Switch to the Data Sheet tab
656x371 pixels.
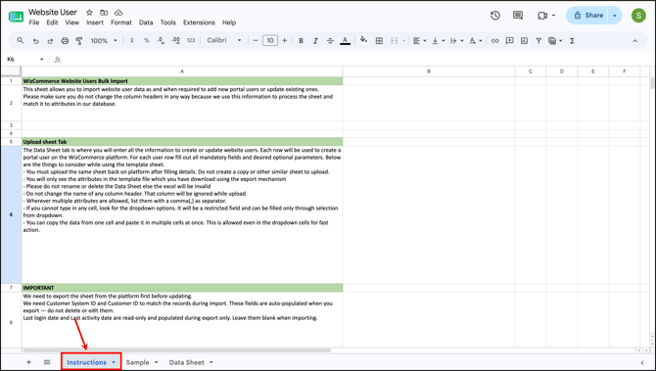coord(187,362)
